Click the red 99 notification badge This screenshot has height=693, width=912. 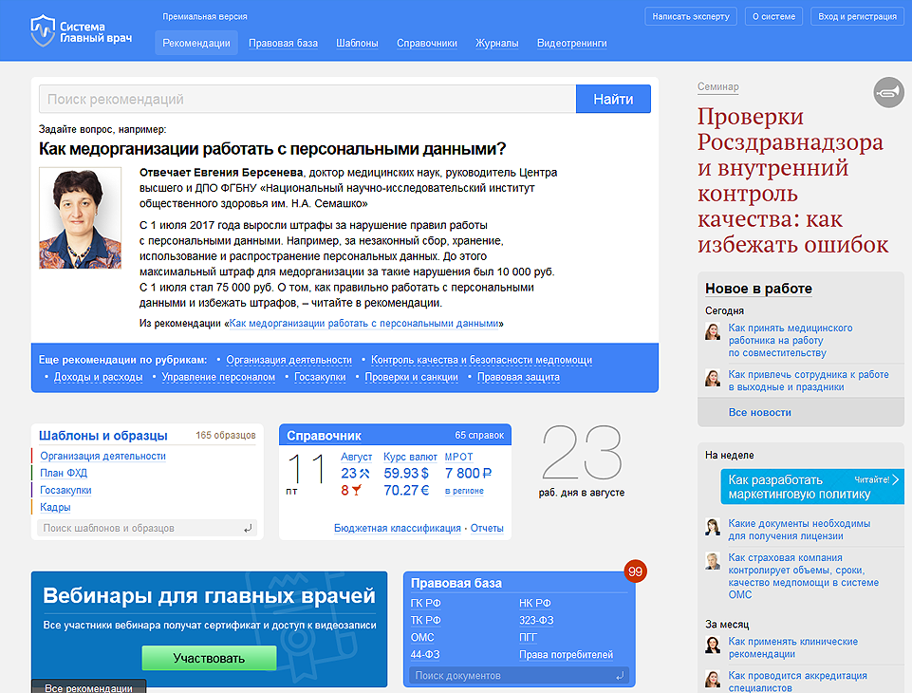coord(635,571)
